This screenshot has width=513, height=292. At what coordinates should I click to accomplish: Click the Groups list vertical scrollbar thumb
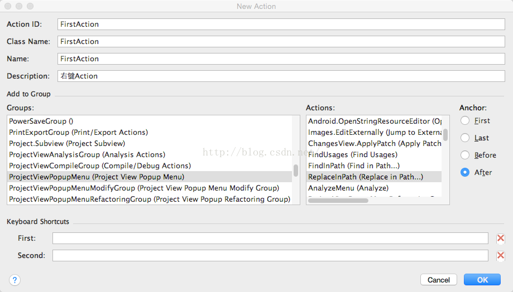click(x=296, y=171)
